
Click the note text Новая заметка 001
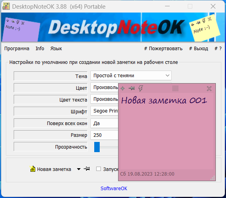pyautogui.click(x=164, y=100)
